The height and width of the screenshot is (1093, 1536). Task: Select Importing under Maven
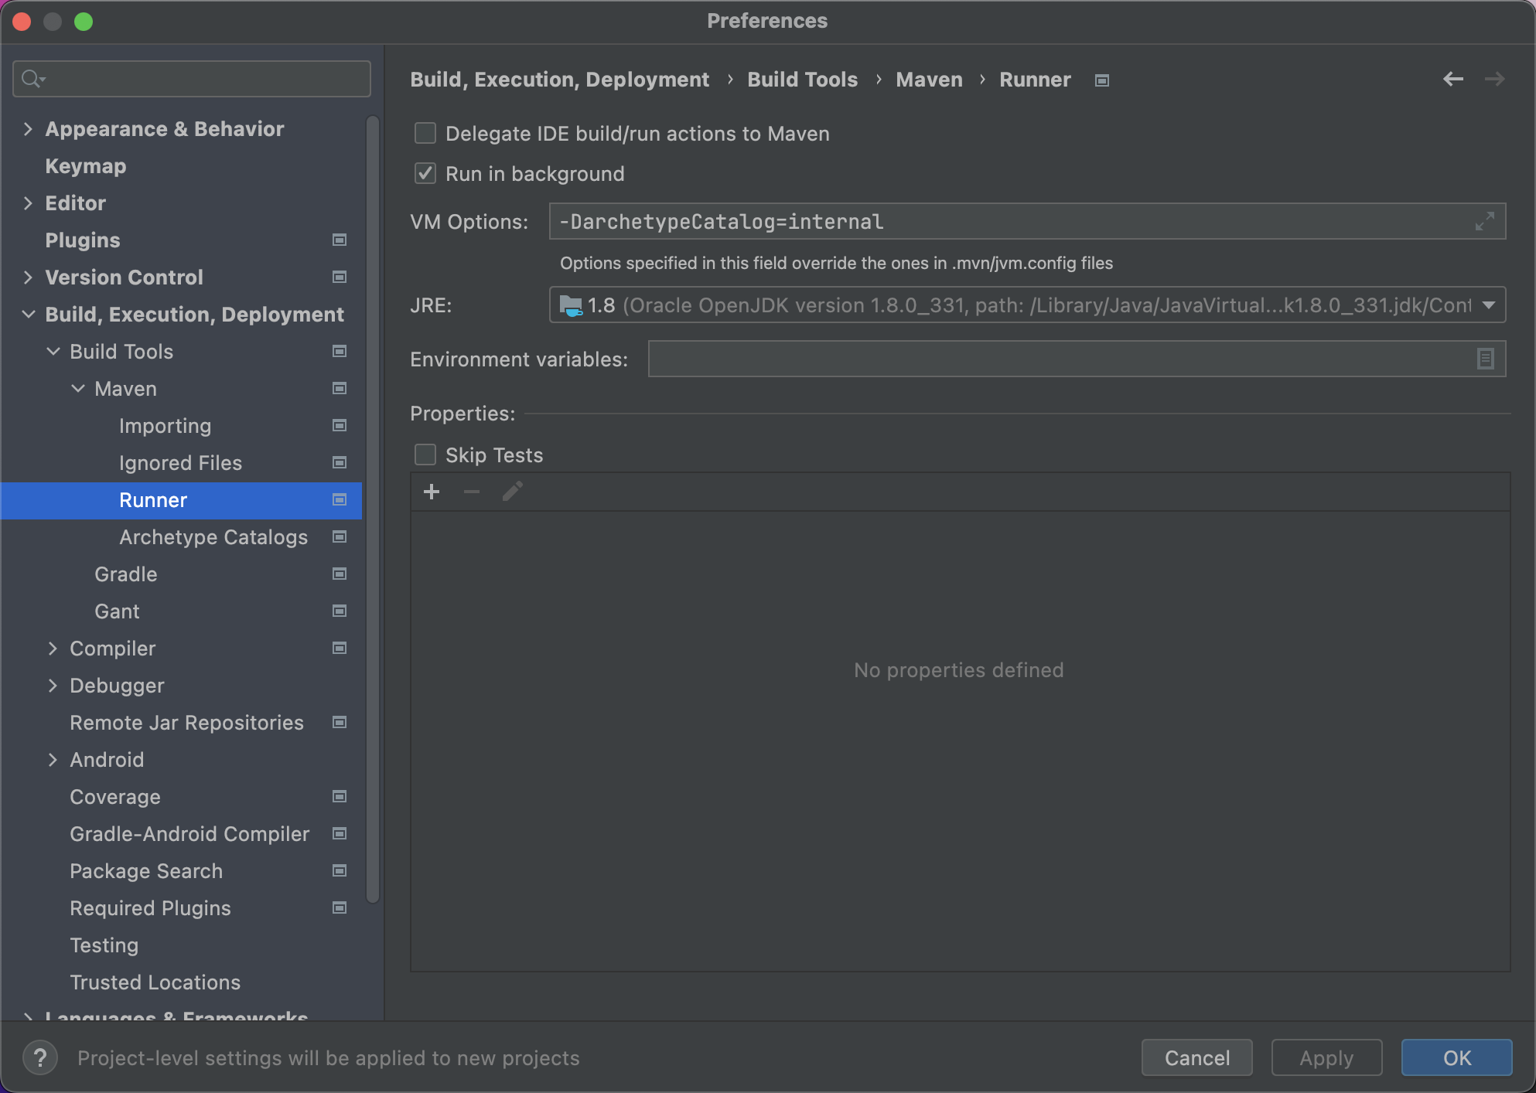[165, 424]
